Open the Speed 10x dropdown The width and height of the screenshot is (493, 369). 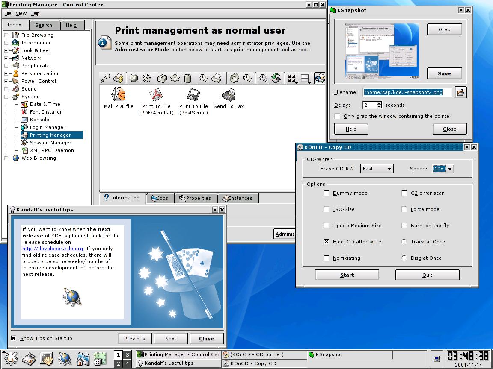pyautogui.click(x=443, y=169)
